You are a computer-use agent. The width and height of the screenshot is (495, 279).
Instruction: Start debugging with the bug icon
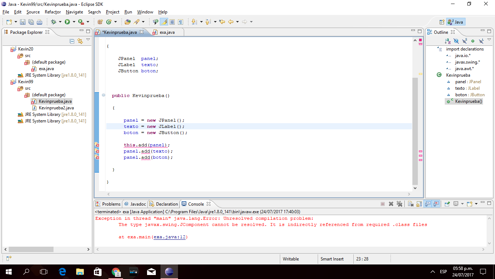(x=54, y=22)
